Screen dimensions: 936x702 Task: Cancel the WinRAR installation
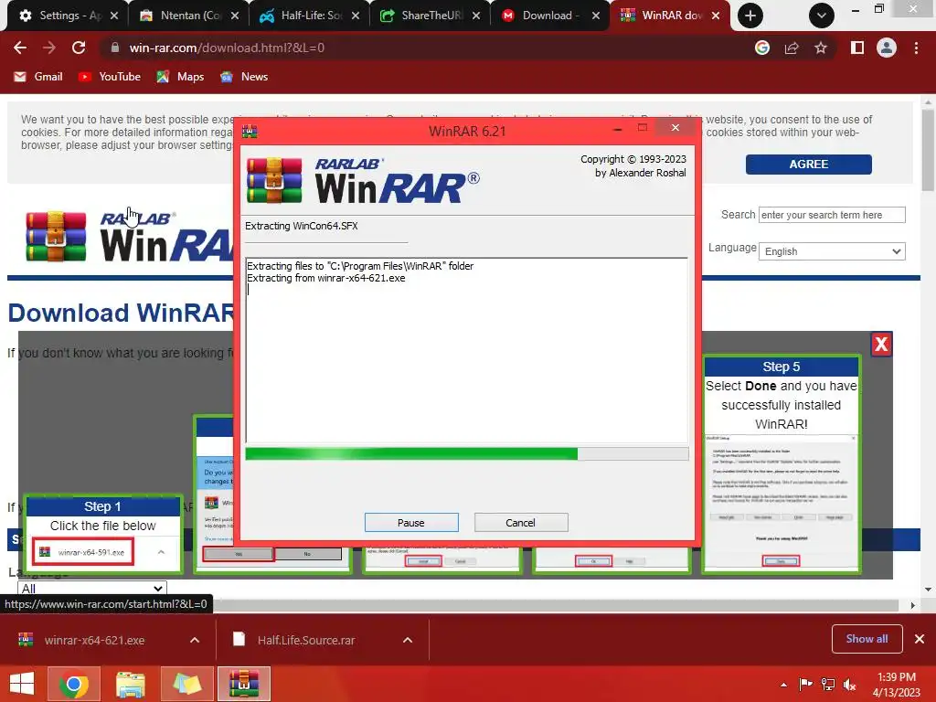pyautogui.click(x=520, y=522)
